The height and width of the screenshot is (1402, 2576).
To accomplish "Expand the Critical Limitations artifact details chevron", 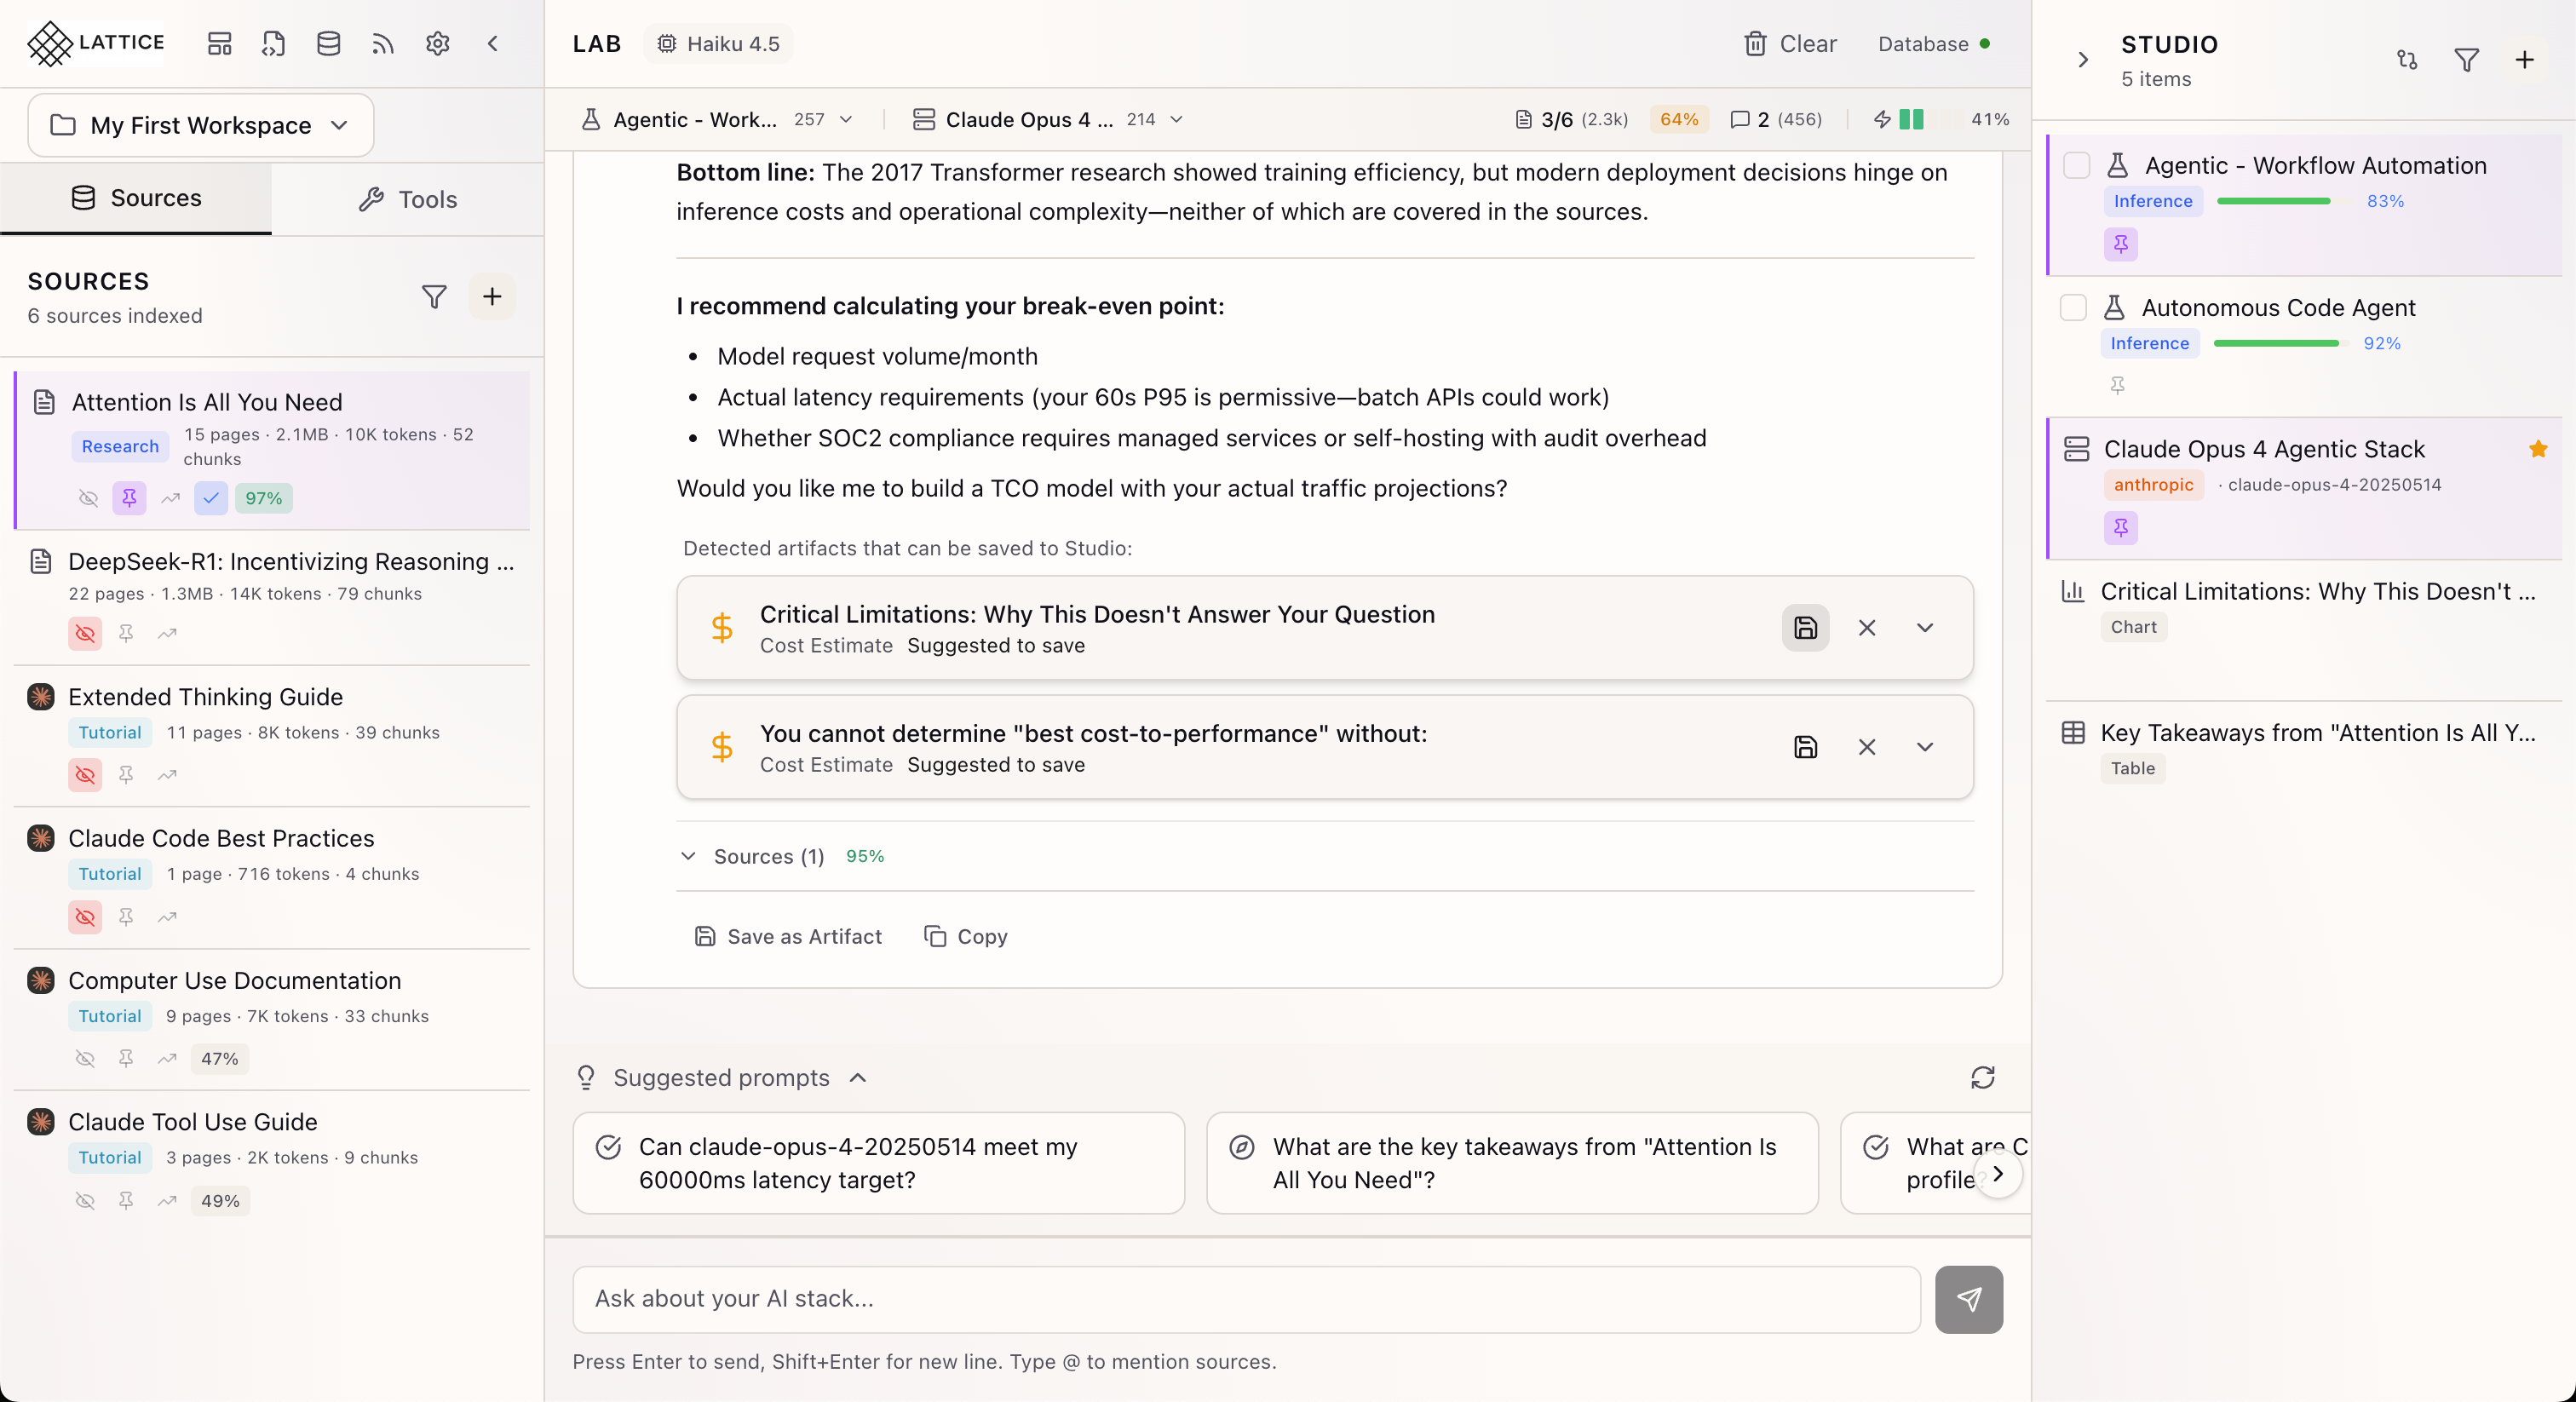I will (x=1924, y=628).
